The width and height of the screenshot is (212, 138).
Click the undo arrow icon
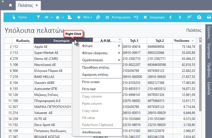pos(136,17)
